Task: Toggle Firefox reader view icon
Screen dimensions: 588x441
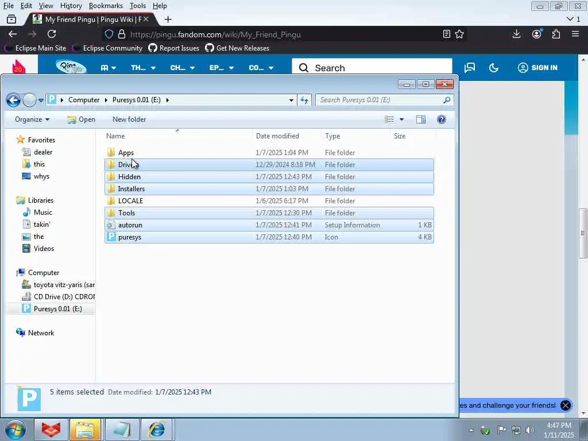Action: 446,34
